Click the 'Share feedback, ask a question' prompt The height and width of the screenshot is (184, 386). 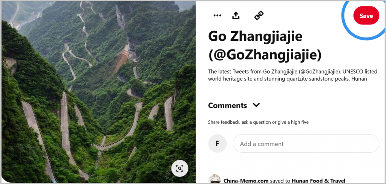[258, 122]
